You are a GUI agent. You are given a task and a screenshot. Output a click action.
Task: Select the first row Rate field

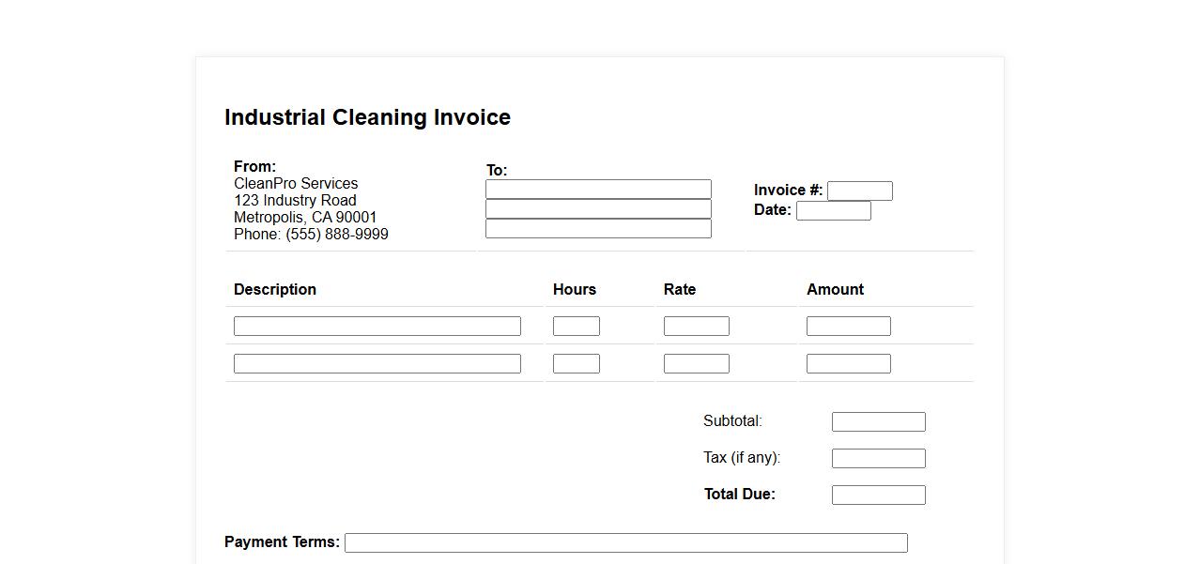click(696, 327)
